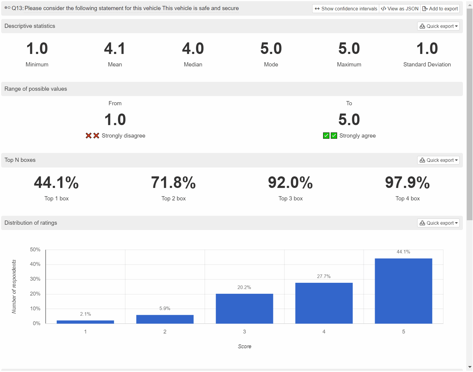Toggle Show confidence intervals
The image size is (473, 372).
(x=346, y=9)
